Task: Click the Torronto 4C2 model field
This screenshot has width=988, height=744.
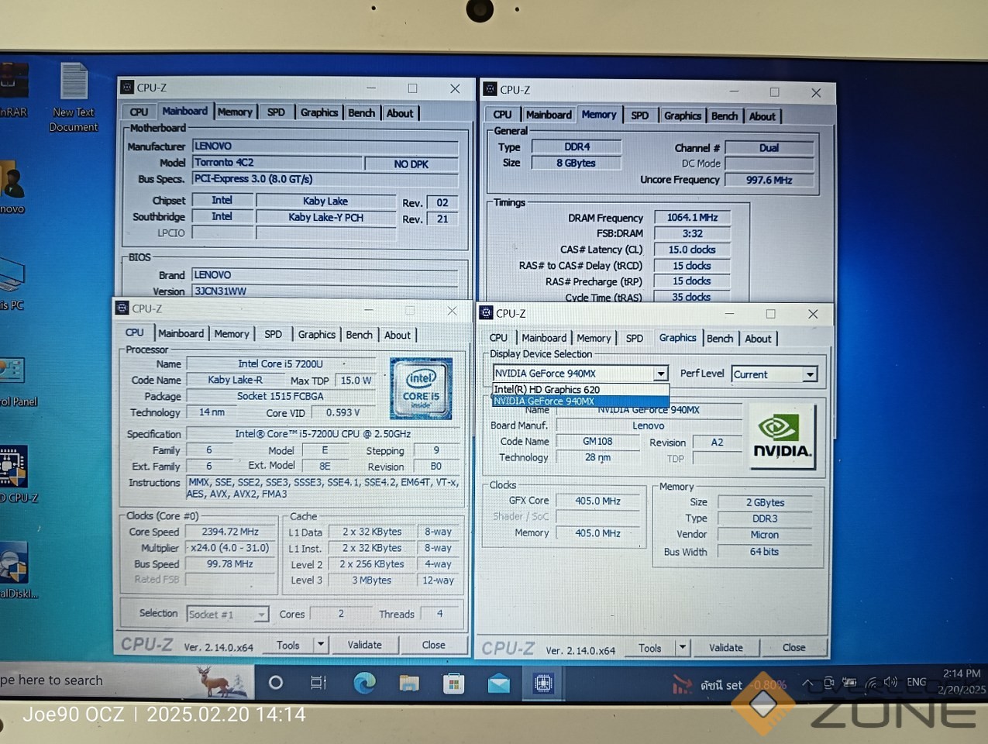Action: 277,163
